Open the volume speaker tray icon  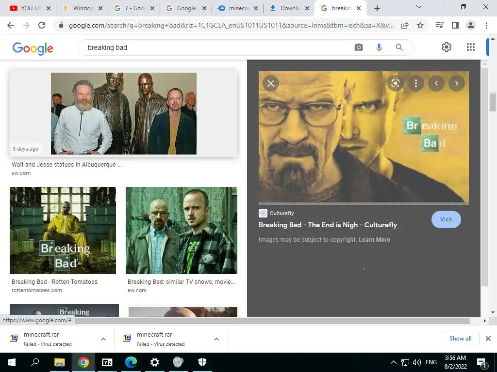(x=417, y=362)
